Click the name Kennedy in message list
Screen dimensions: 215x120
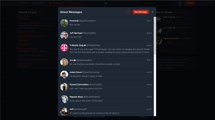pos(74,21)
